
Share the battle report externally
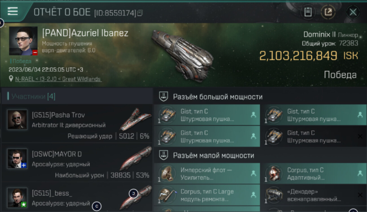tap(328, 12)
